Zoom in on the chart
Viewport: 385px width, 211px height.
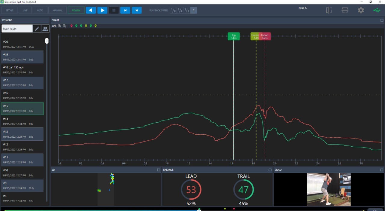[x=60, y=26]
